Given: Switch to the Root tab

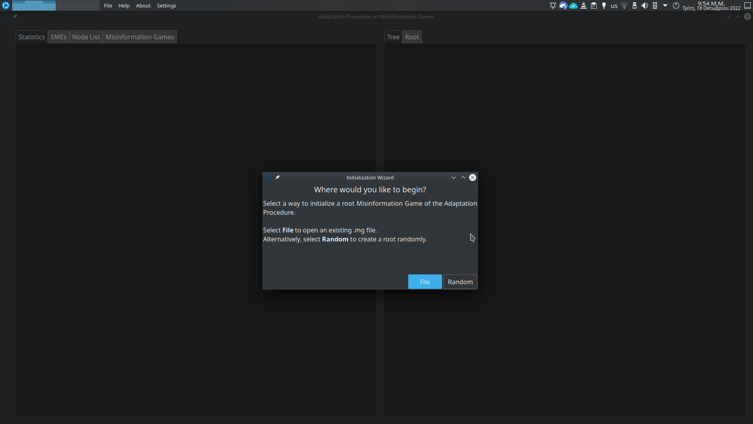Looking at the screenshot, I should [412, 37].
